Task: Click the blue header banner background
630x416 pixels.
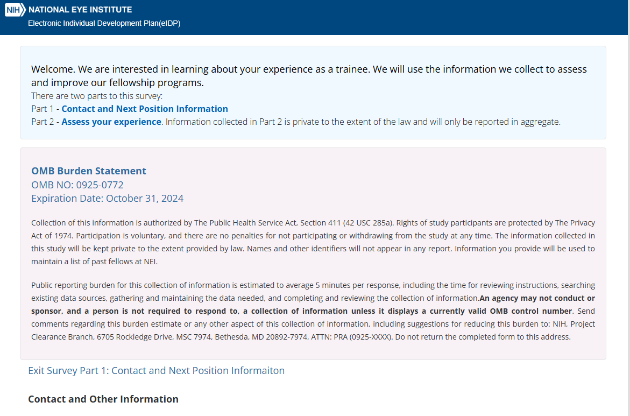Action: (x=377, y=17)
